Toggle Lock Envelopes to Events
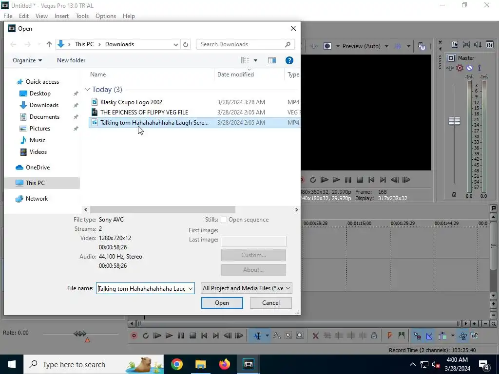 [463, 336]
